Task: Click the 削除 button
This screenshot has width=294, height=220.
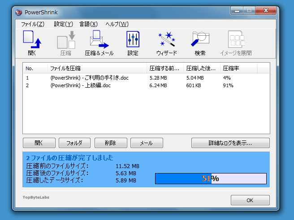Action: 111,143
